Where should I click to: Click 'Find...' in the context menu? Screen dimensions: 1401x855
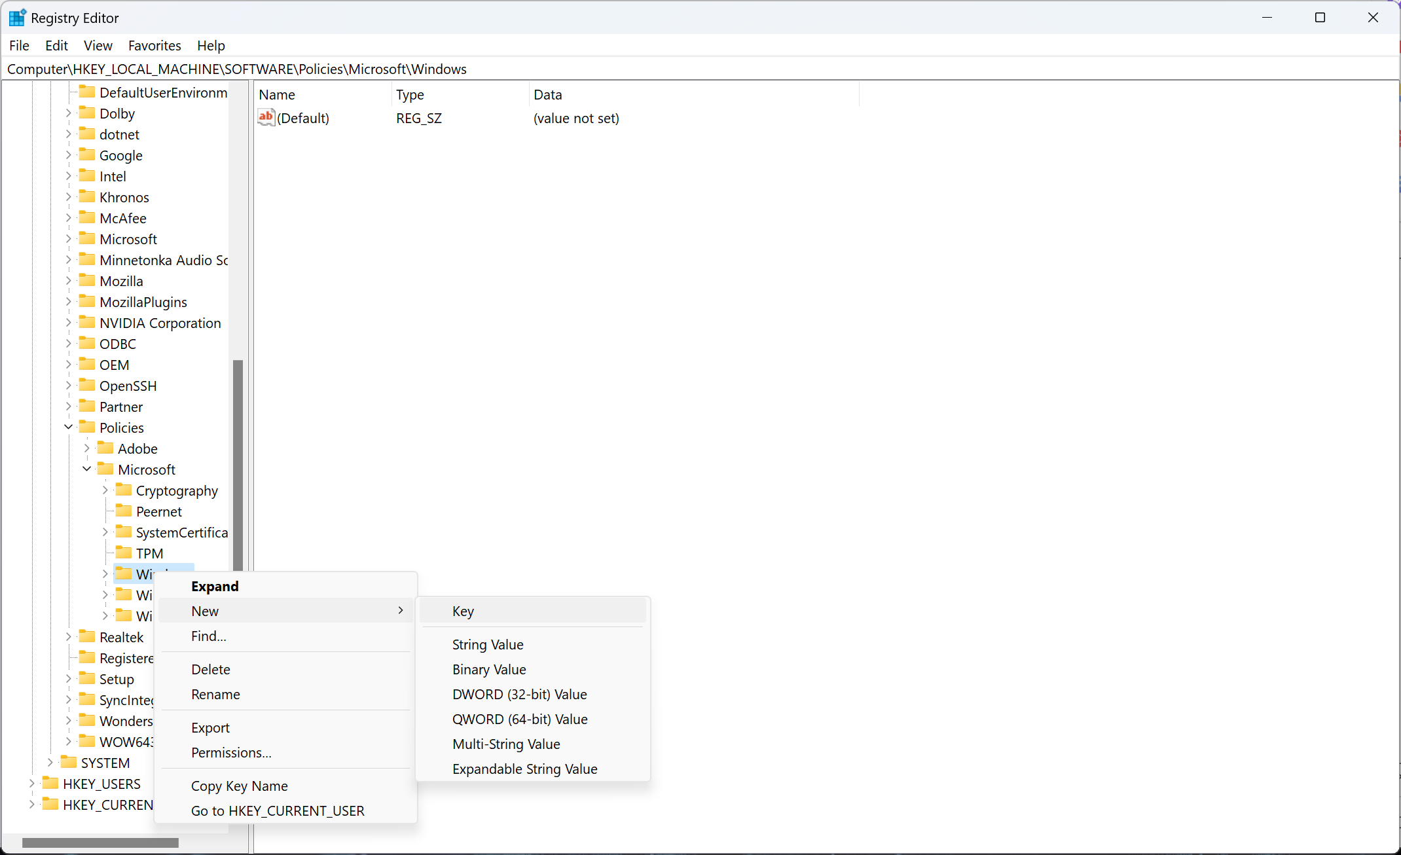pyautogui.click(x=209, y=636)
